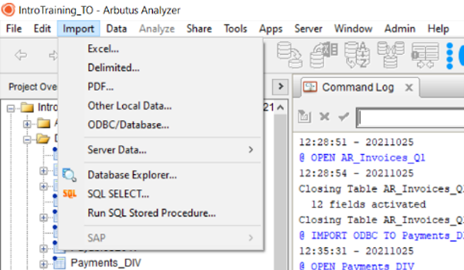
Task: Click the sort A-Z database icon
Action: [x=357, y=55]
